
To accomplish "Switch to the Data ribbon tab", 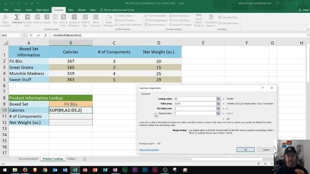I will 71,10.
